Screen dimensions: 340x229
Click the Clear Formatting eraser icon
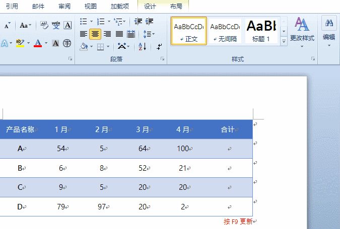[44, 26]
